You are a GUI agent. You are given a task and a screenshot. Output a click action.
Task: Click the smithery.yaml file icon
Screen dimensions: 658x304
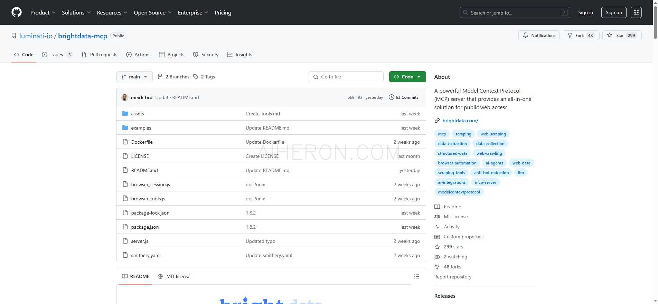pyautogui.click(x=125, y=255)
